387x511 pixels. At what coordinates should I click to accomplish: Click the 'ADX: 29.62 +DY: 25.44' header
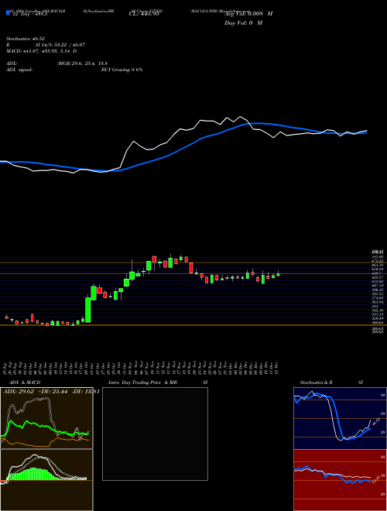[35, 391]
